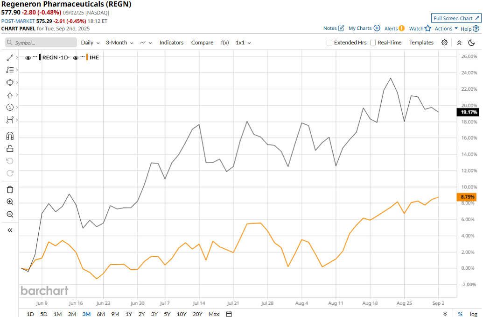Undo the last chart action
This screenshot has height=317, width=483.
10,161
